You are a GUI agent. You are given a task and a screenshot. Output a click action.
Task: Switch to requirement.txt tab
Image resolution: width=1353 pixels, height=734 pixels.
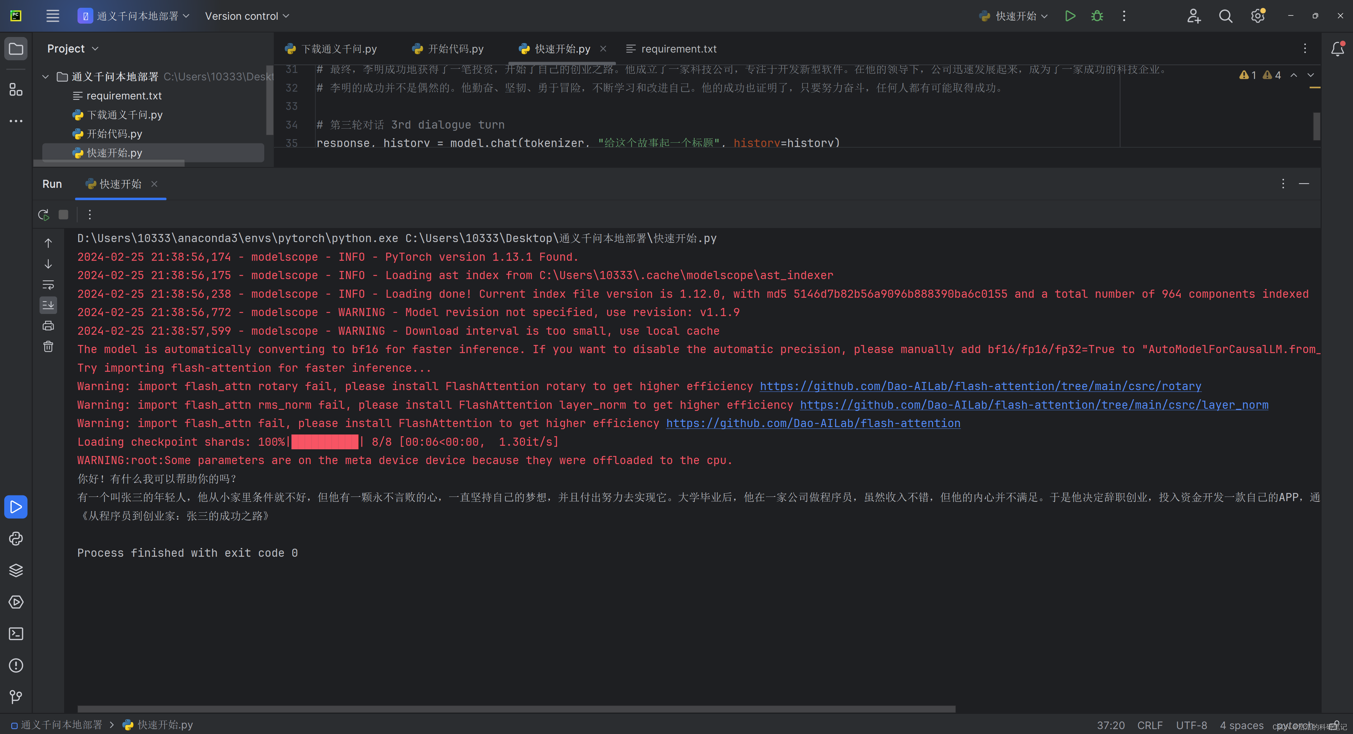click(x=679, y=48)
